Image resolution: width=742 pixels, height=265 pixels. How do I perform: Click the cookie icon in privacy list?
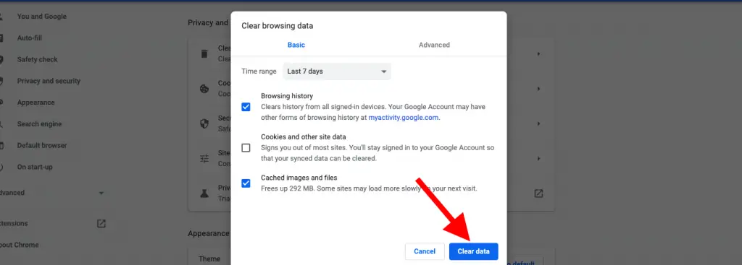click(x=204, y=89)
